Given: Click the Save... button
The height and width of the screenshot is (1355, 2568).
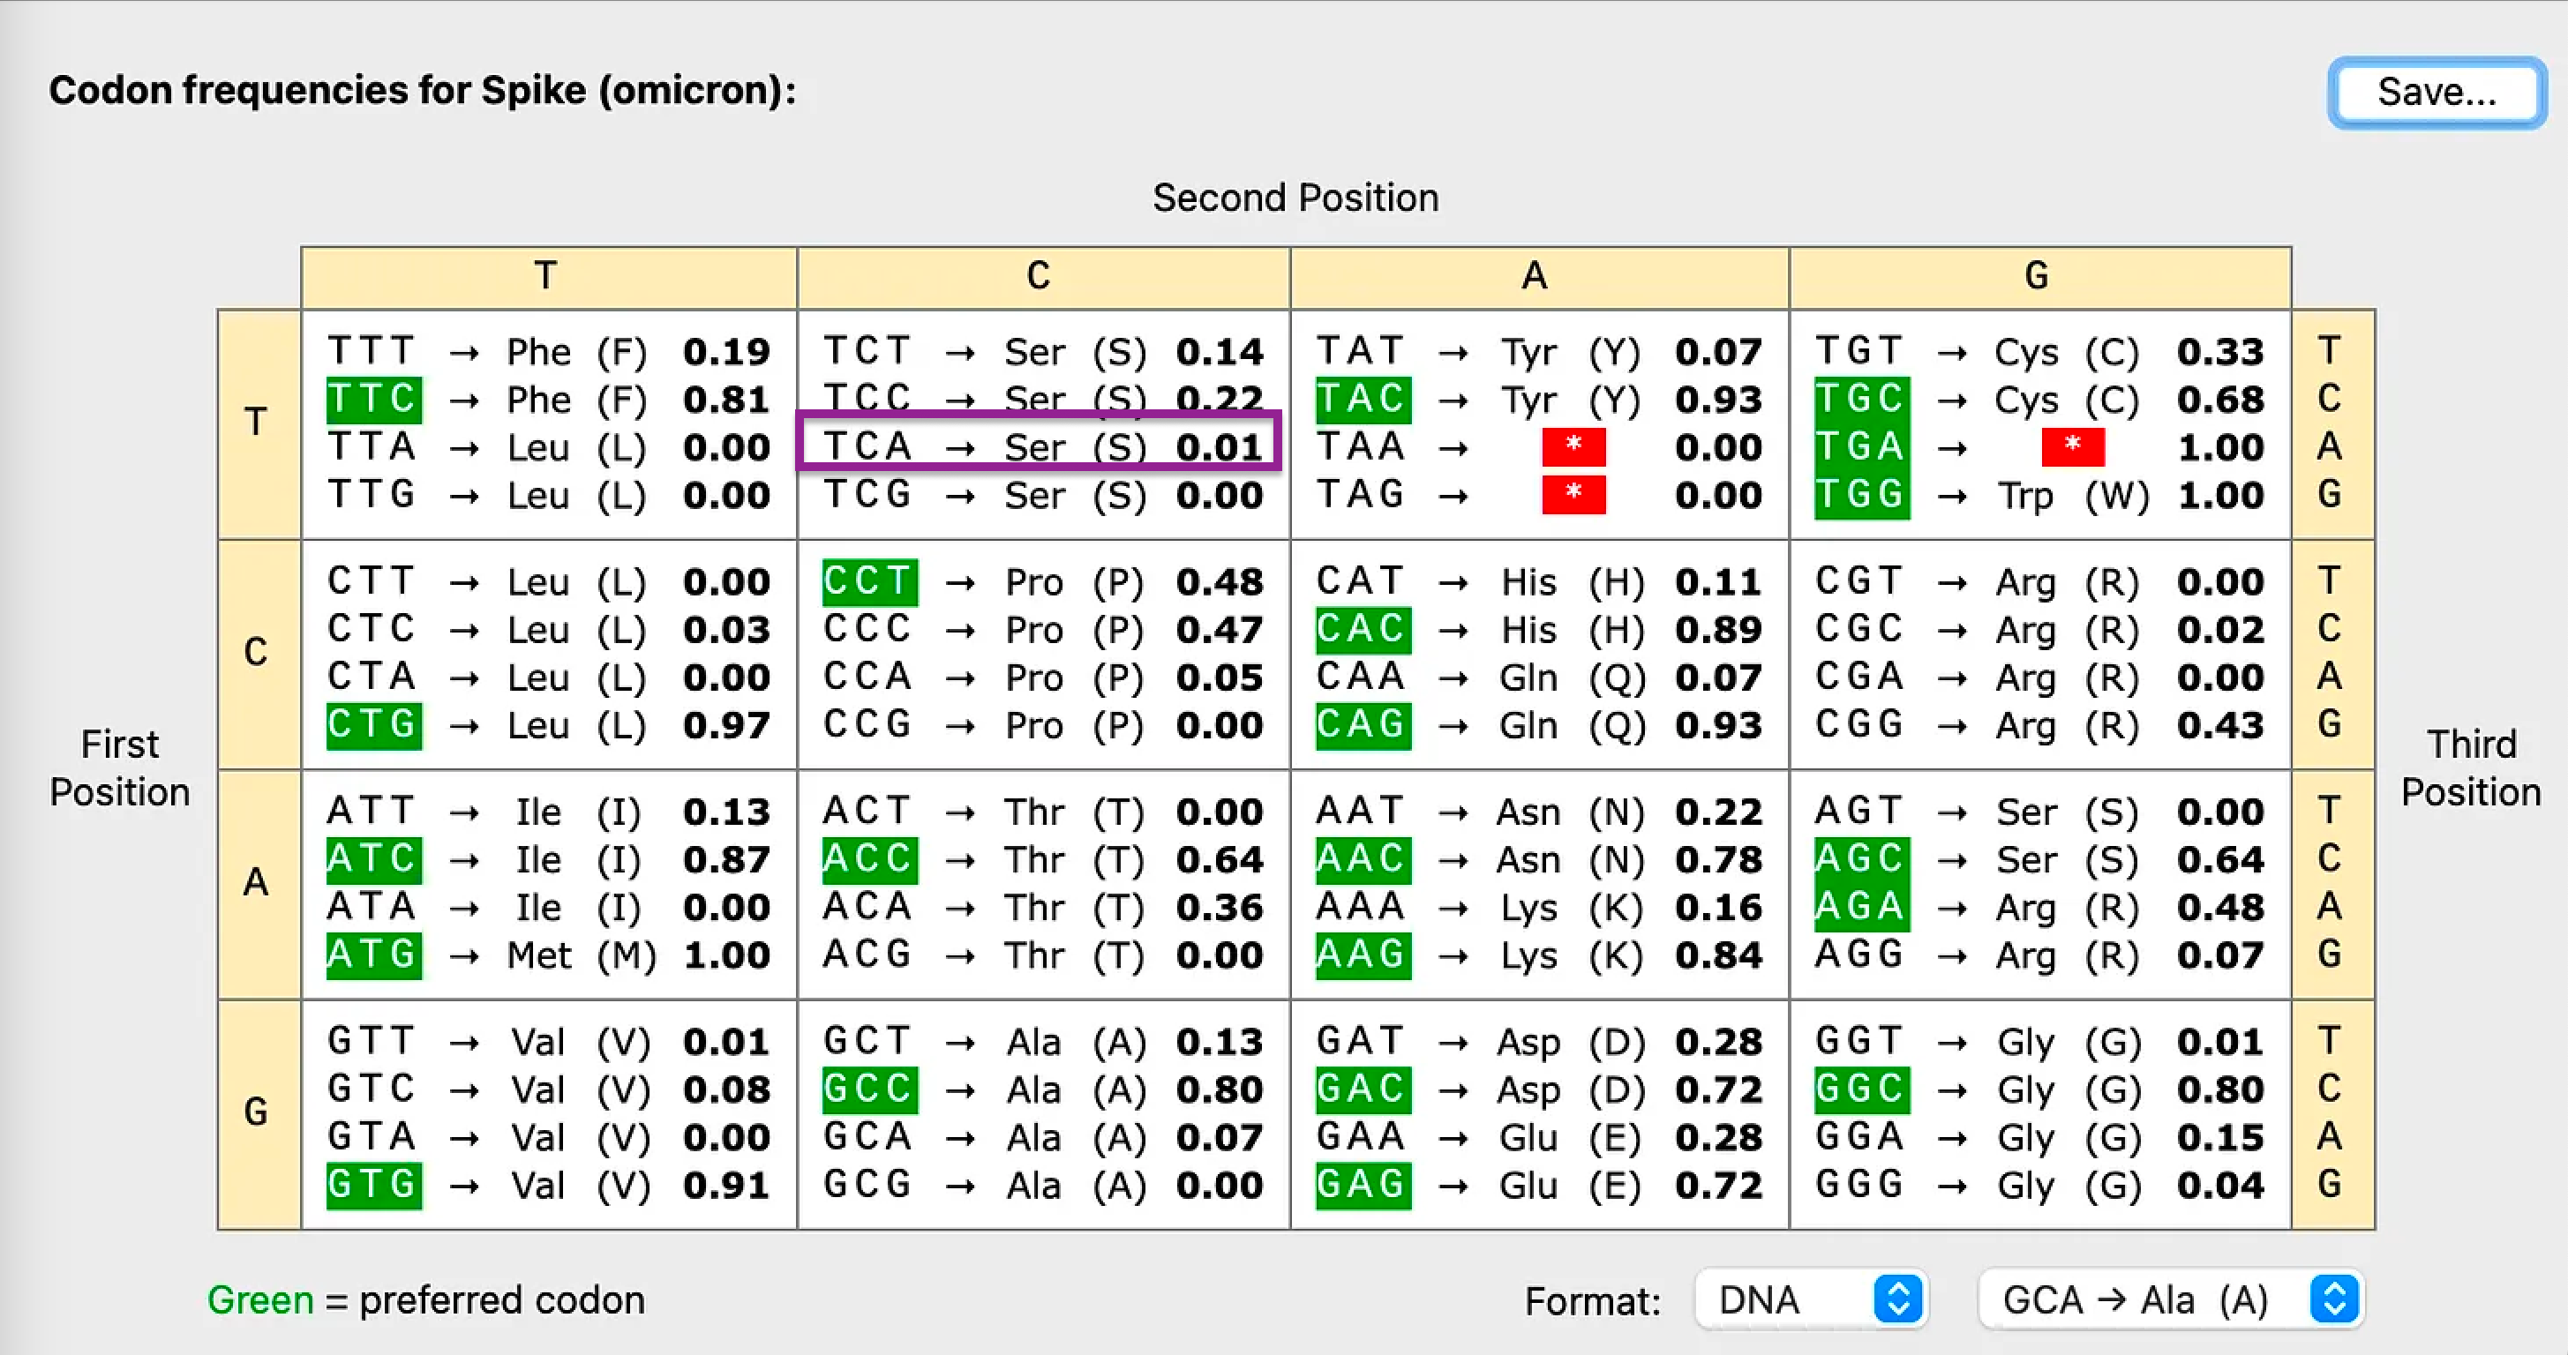Looking at the screenshot, I should point(2436,93).
